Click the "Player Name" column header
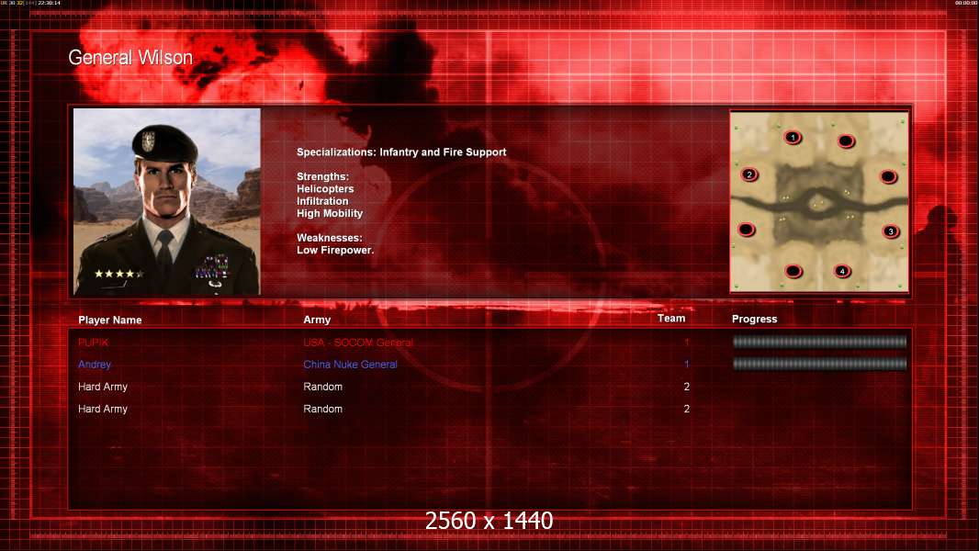The height and width of the screenshot is (551, 979). pos(110,320)
